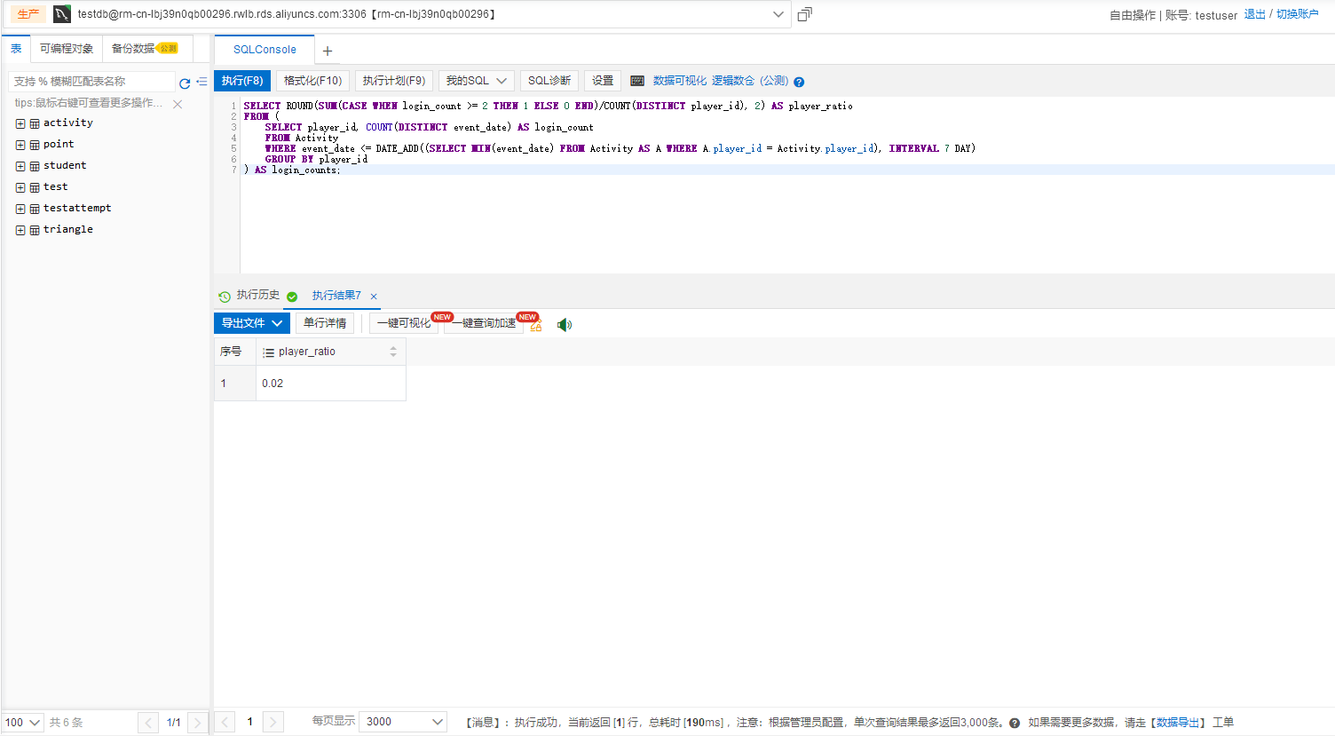
Task: Switch to the 表 tab
Action: coord(16,49)
